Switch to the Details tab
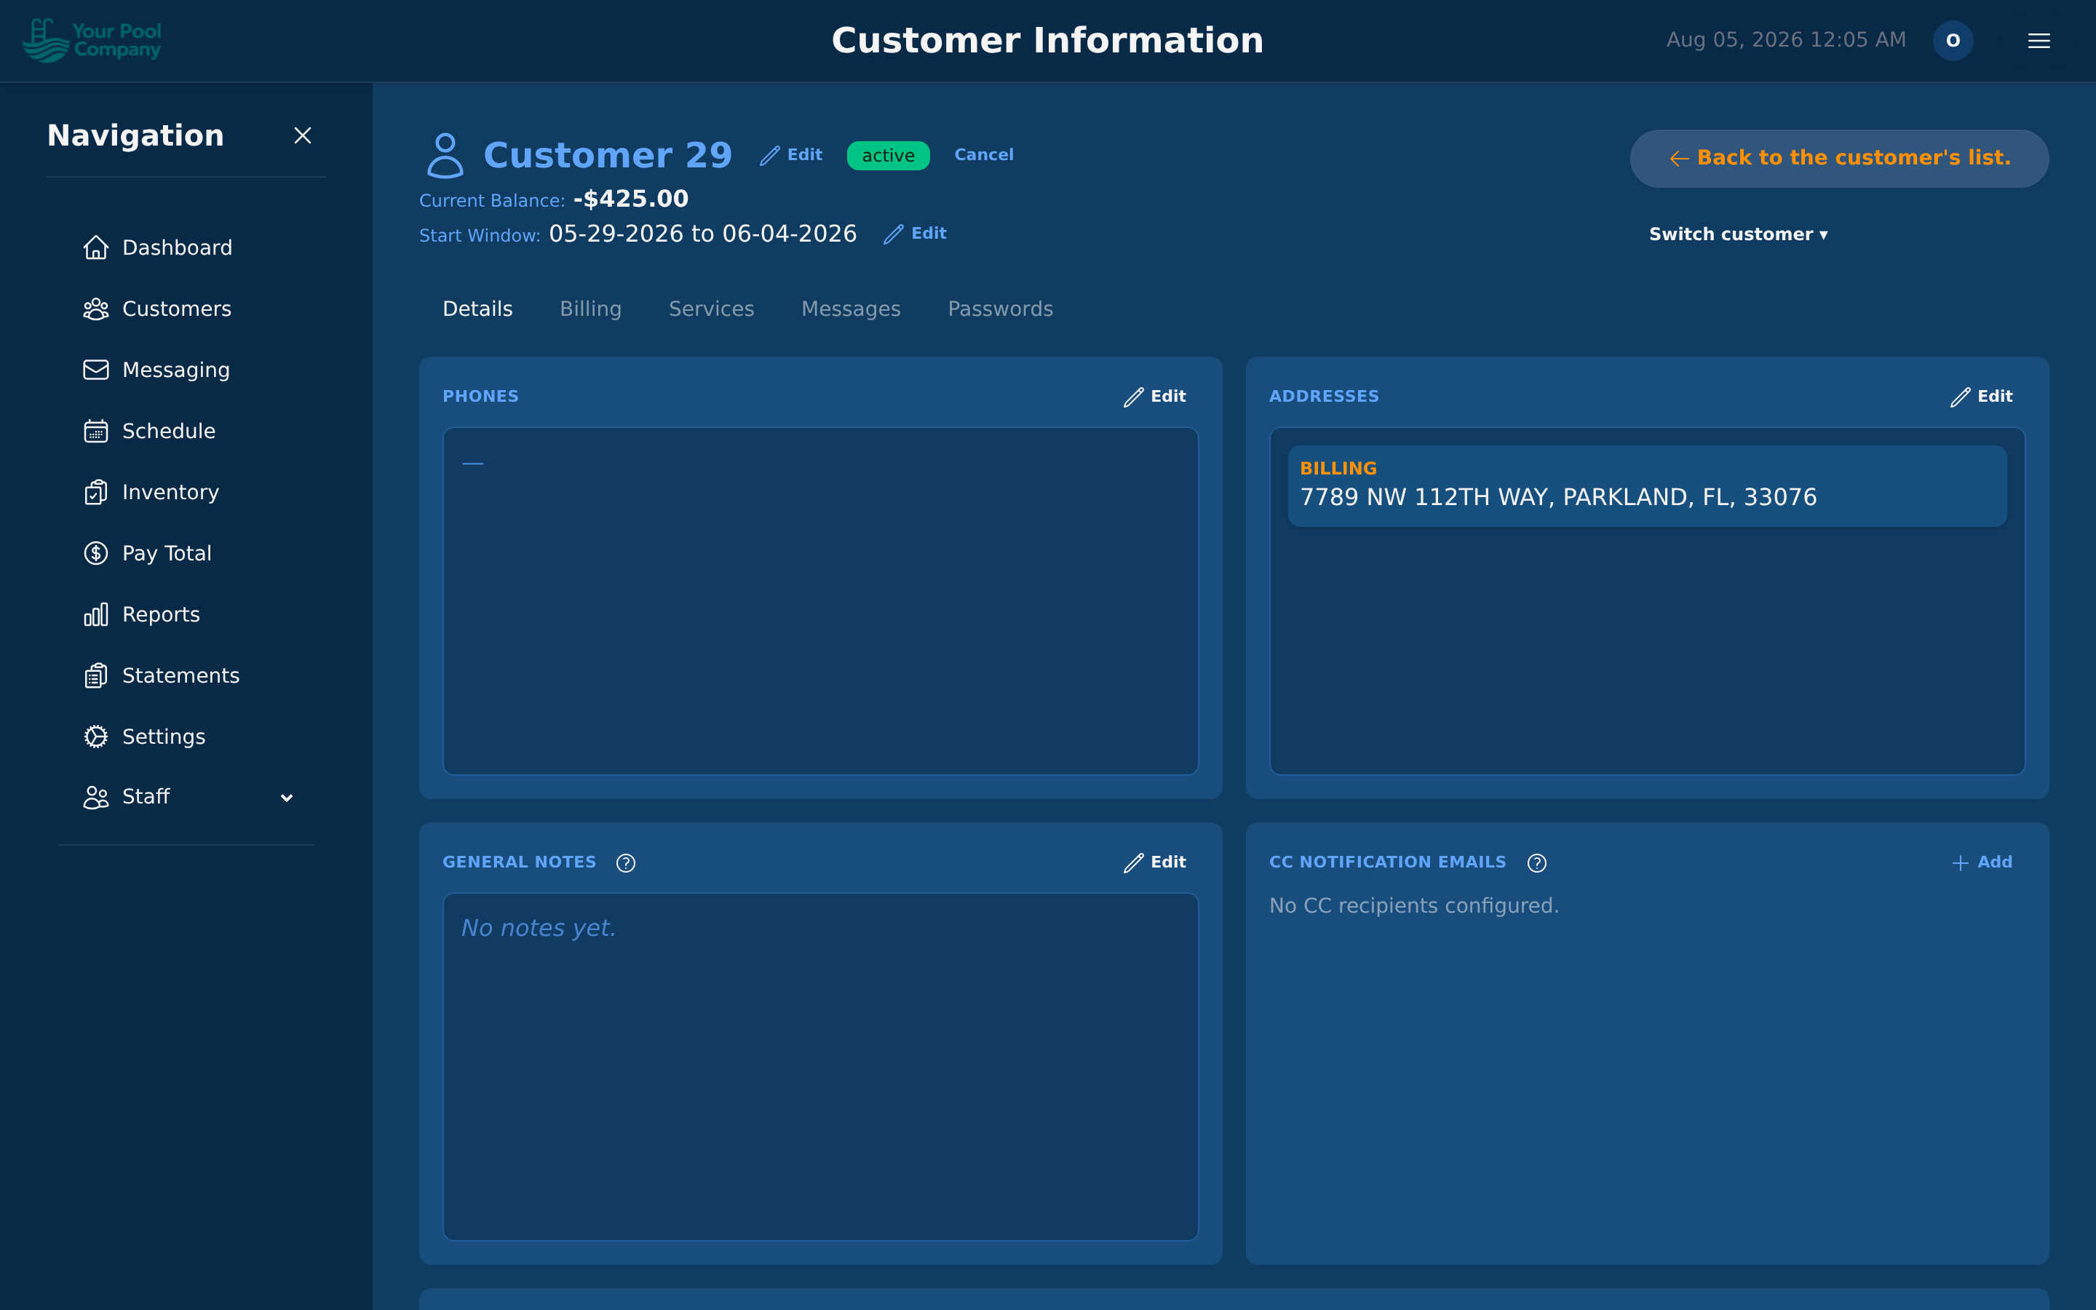Viewport: 2096px width, 1310px height. coord(477,309)
